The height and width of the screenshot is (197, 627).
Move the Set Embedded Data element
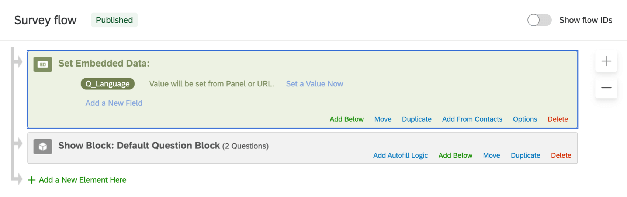tap(382, 119)
